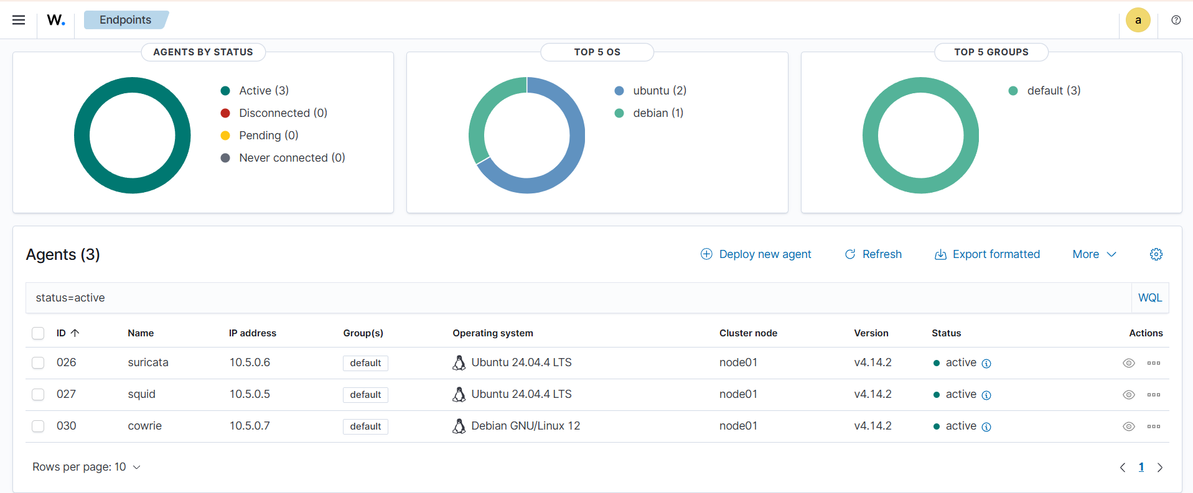Screen dimensions: 1193x493
Task: Click the Linux icon in suricata row
Action: click(x=459, y=363)
